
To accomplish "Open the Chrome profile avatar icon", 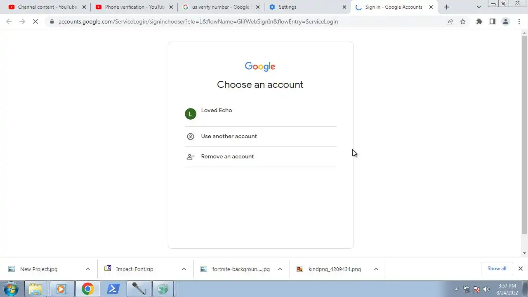I will pyautogui.click(x=505, y=21).
